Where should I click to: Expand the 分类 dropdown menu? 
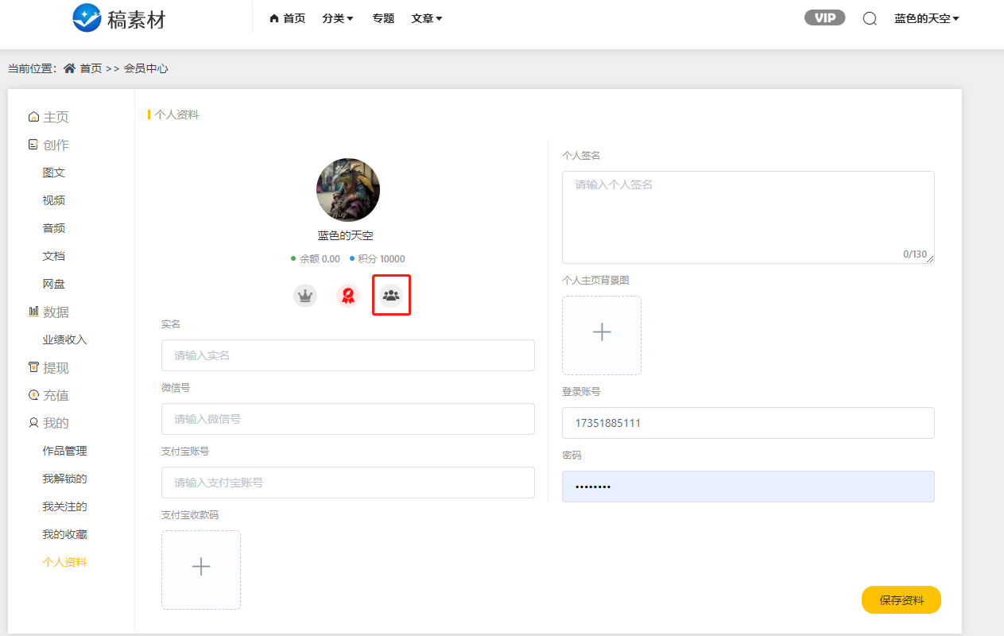coord(338,18)
